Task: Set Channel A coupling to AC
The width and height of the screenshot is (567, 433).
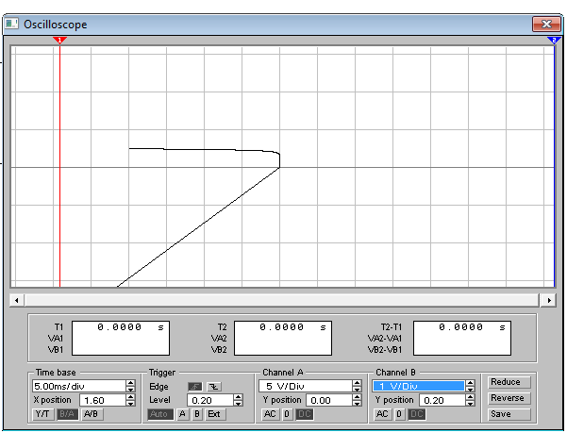Action: click(x=270, y=414)
